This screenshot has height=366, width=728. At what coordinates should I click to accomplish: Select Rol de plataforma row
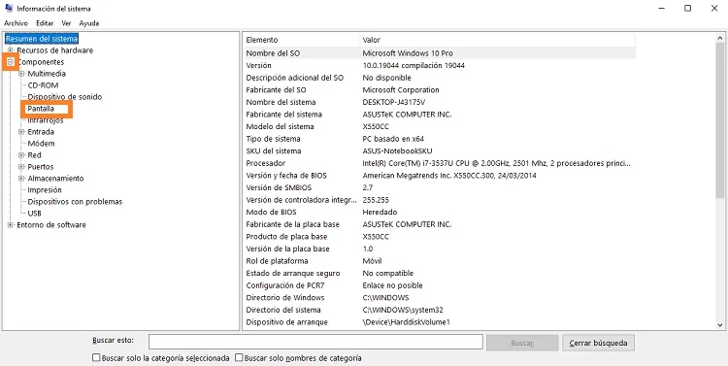[x=439, y=261]
